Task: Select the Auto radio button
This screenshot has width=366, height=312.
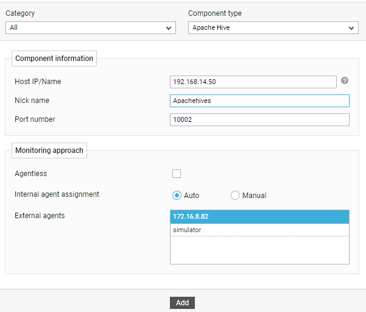Action: point(177,195)
